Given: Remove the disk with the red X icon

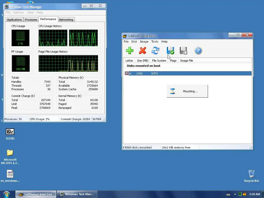Looking at the screenshot, I should pyautogui.click(x=142, y=51).
